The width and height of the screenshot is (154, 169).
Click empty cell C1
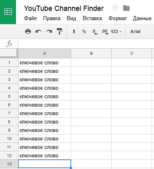tap(132, 62)
